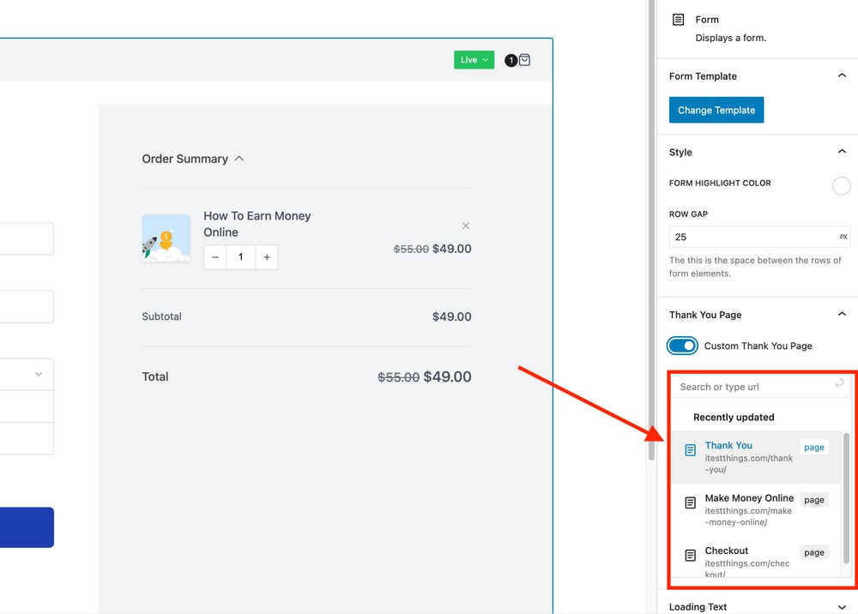Screen dimensions: 858x614
Task: Click the Change Template button
Action: [x=716, y=110]
